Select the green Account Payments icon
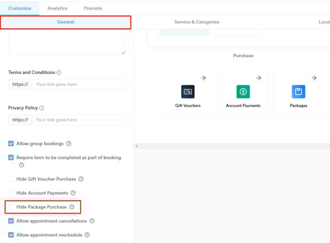330x243 pixels. pyautogui.click(x=243, y=91)
